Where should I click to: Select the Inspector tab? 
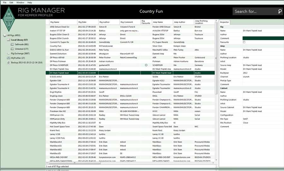(x=224, y=22)
